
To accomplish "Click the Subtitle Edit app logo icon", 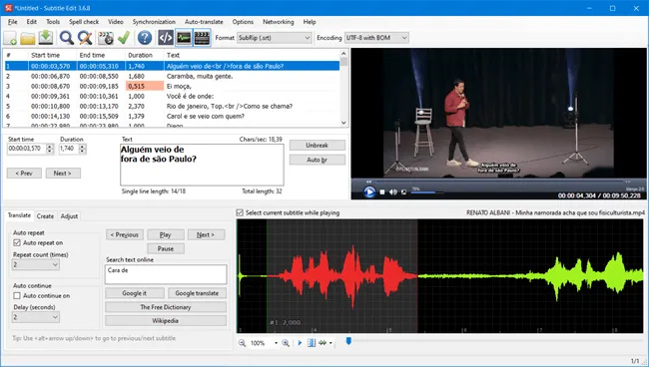I will tap(8, 8).
